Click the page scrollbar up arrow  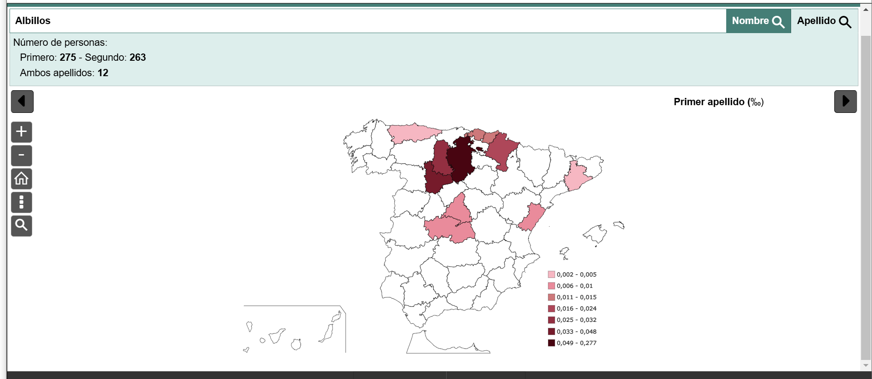866,9
